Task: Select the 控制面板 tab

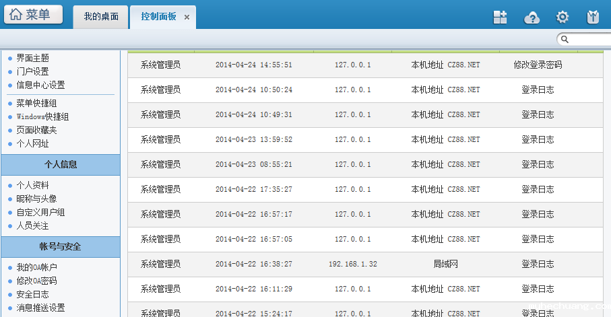Action: (158, 17)
